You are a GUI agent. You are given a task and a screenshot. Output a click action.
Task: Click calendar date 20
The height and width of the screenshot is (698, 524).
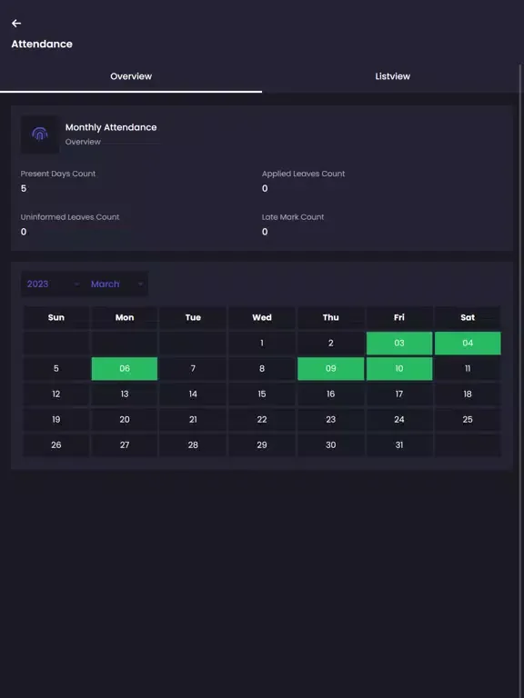tap(125, 419)
